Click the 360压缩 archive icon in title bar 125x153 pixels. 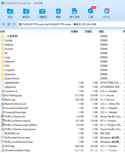pos(3,3)
